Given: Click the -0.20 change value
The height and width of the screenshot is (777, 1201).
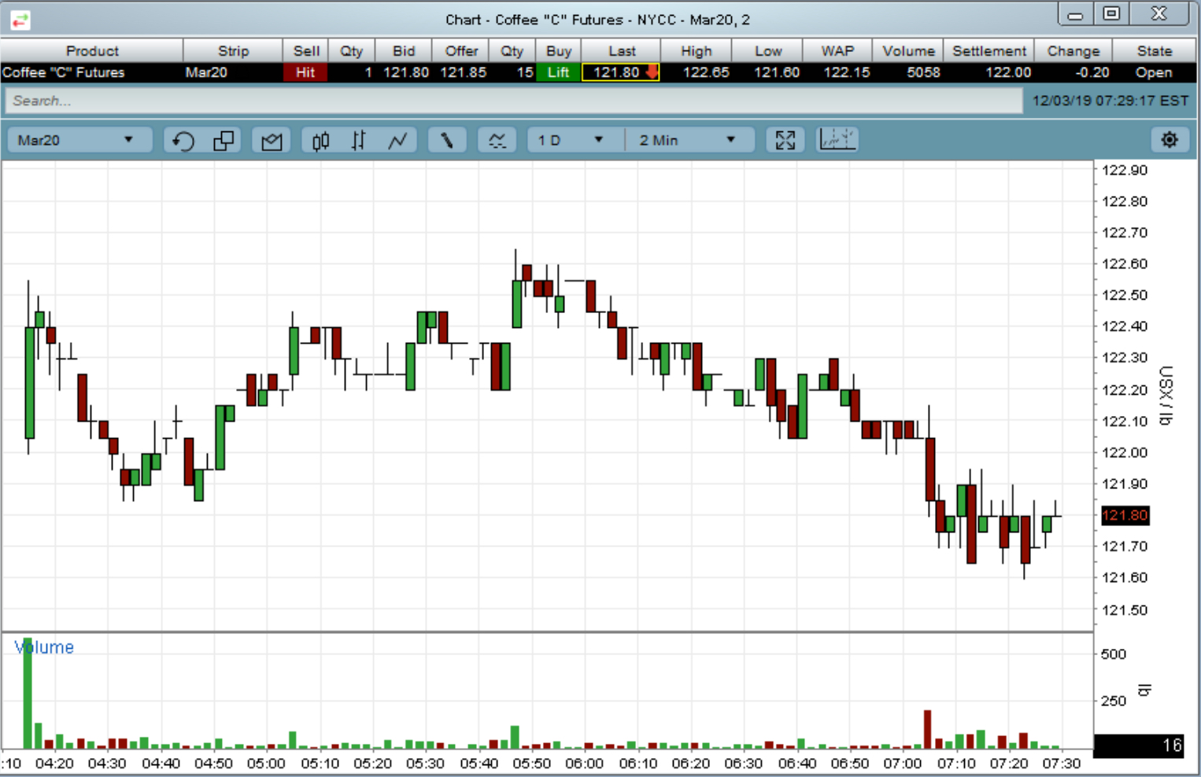Looking at the screenshot, I should click(x=1092, y=72).
